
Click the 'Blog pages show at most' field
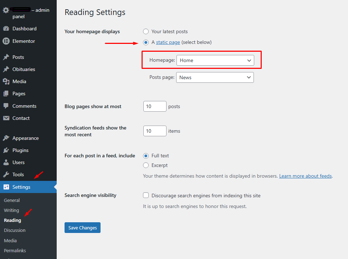pyautogui.click(x=155, y=106)
